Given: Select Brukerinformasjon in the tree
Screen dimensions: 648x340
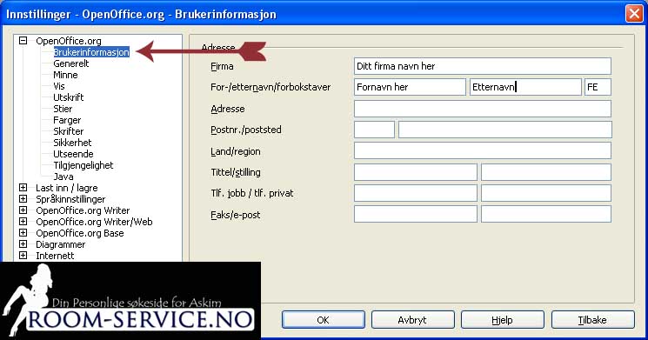Looking at the screenshot, I should point(91,52).
